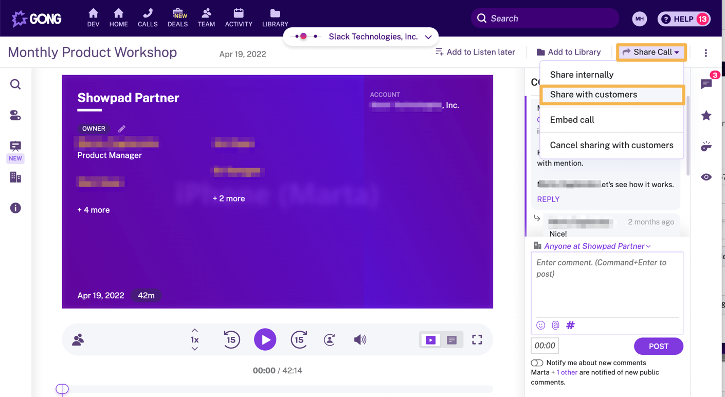Screen dimensions: 725x397
Task: Select Share with customers option
Action: click(593, 95)
